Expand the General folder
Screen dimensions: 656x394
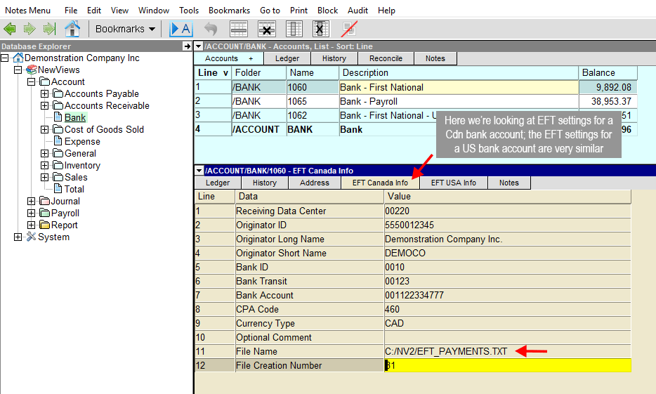(x=45, y=154)
